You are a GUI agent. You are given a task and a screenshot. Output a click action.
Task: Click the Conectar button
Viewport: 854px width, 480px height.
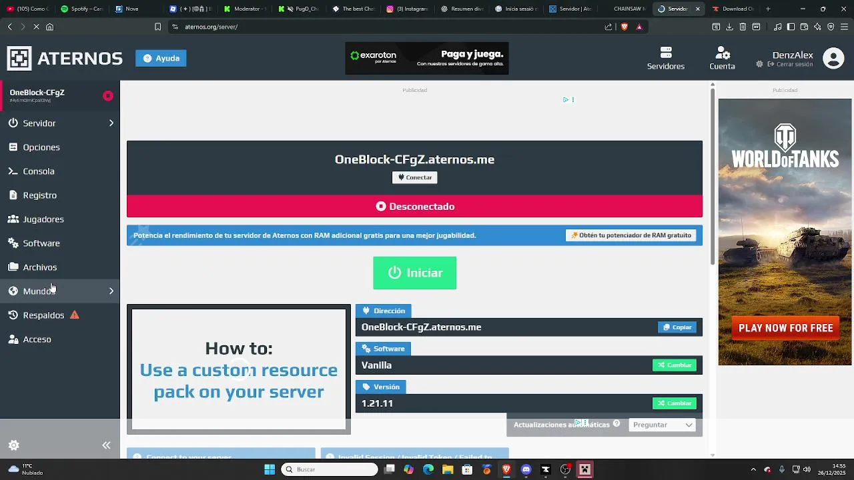coord(414,177)
